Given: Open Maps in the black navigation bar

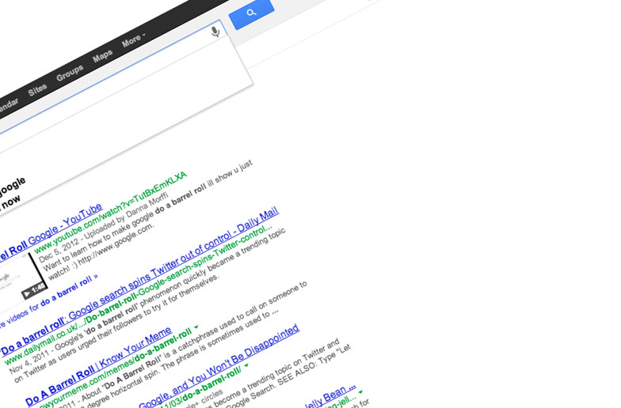Looking at the screenshot, I should point(103,57).
